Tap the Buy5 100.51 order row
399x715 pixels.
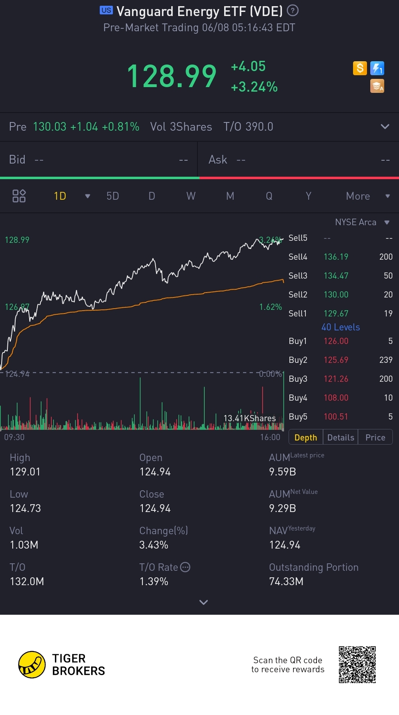(x=341, y=417)
